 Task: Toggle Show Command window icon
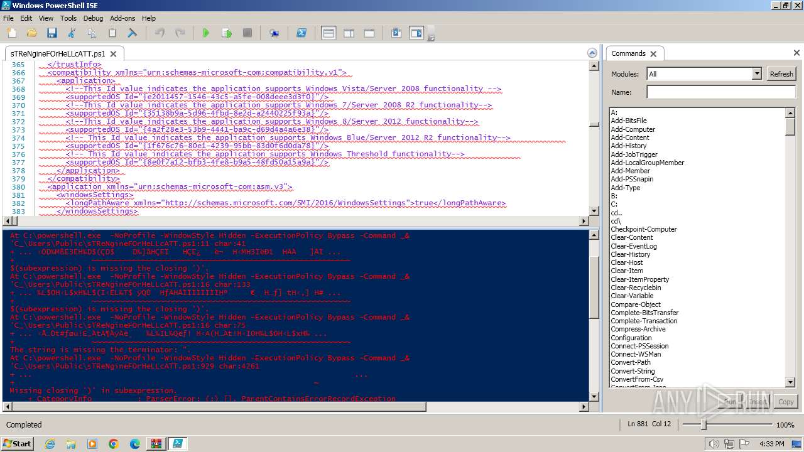click(396, 33)
